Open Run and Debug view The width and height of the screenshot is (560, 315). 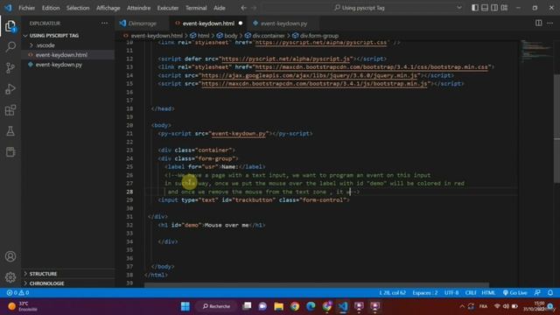click(x=10, y=89)
